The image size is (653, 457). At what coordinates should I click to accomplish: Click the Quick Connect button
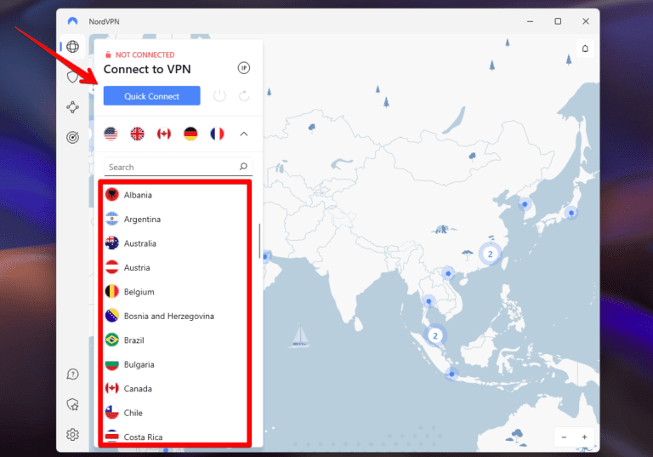pos(151,96)
